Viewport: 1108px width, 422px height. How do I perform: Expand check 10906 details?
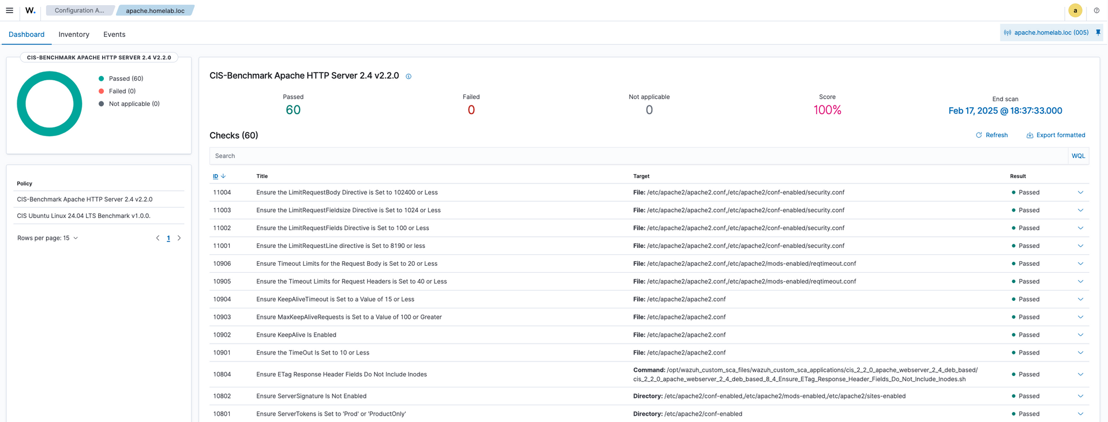[1080, 263]
